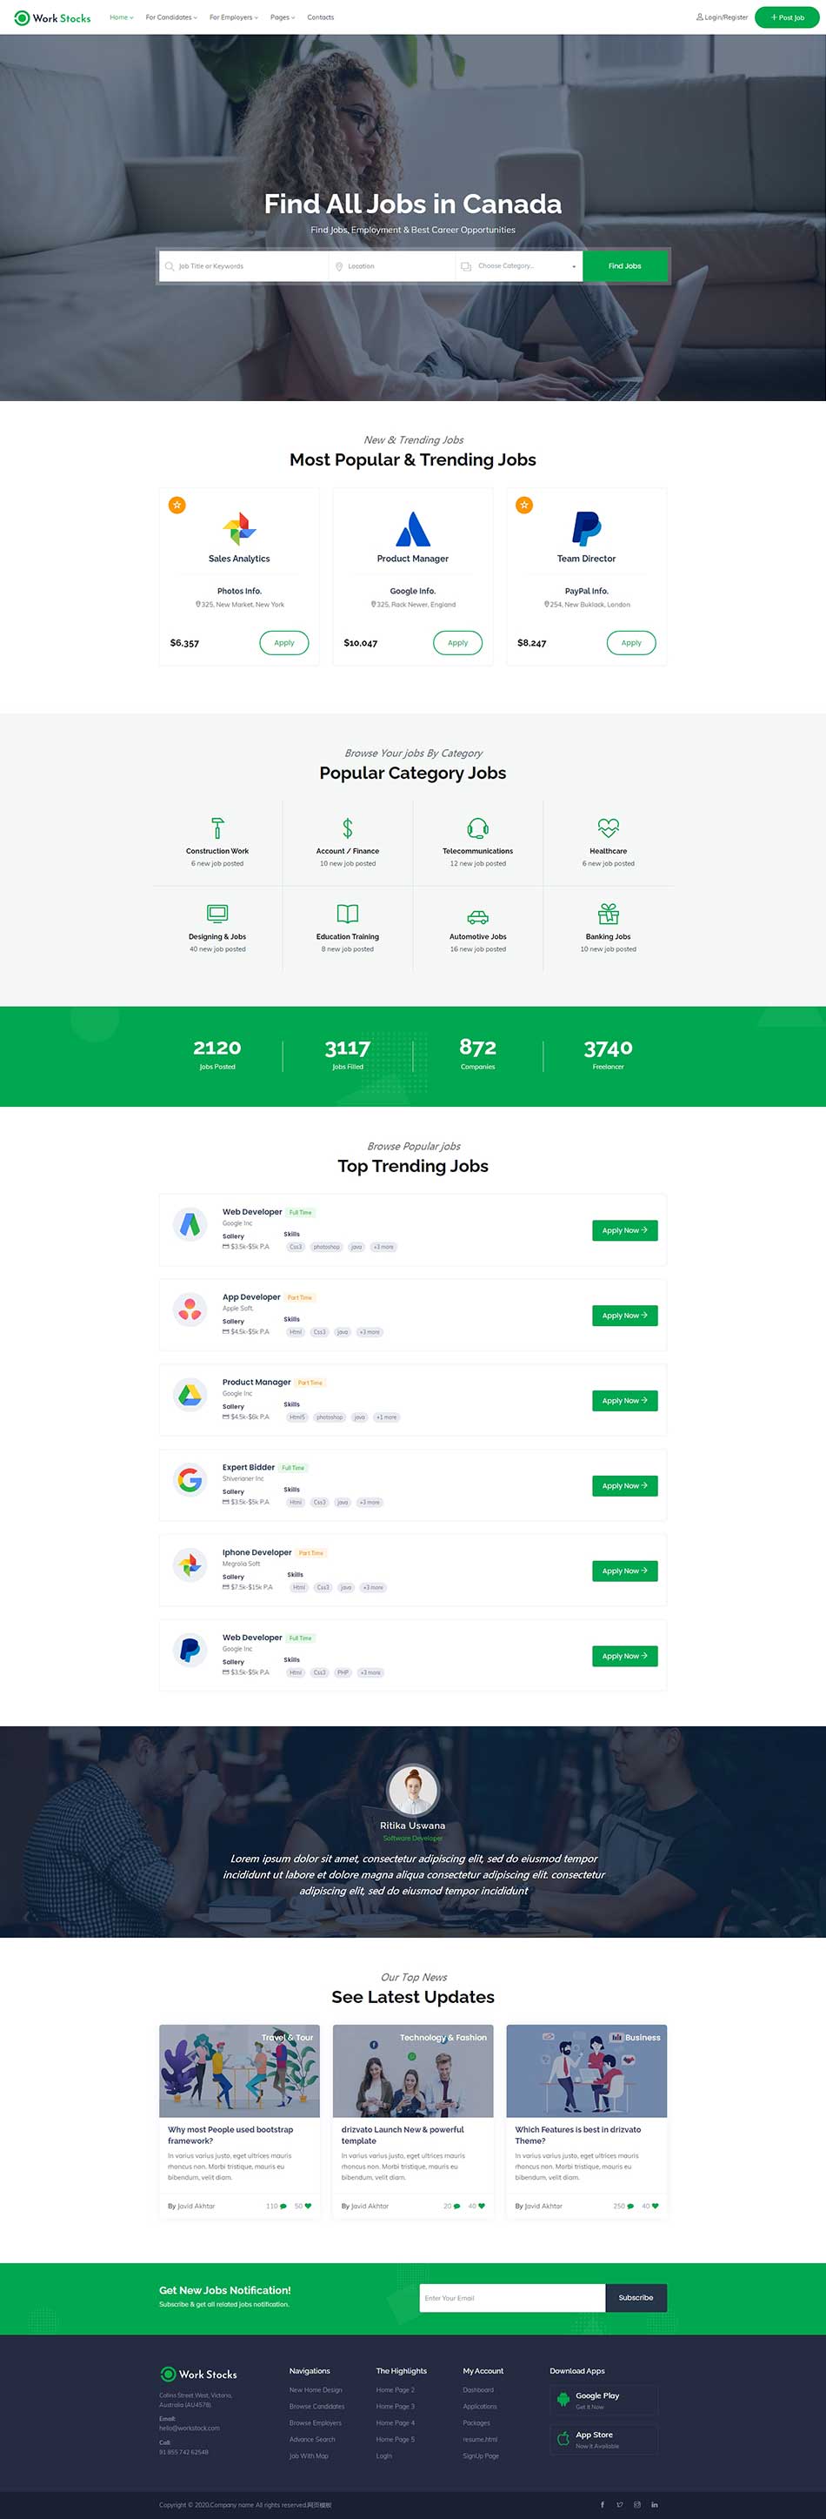826x2519 pixels.
Task: Expand the For Employers menu
Action: 234,17
